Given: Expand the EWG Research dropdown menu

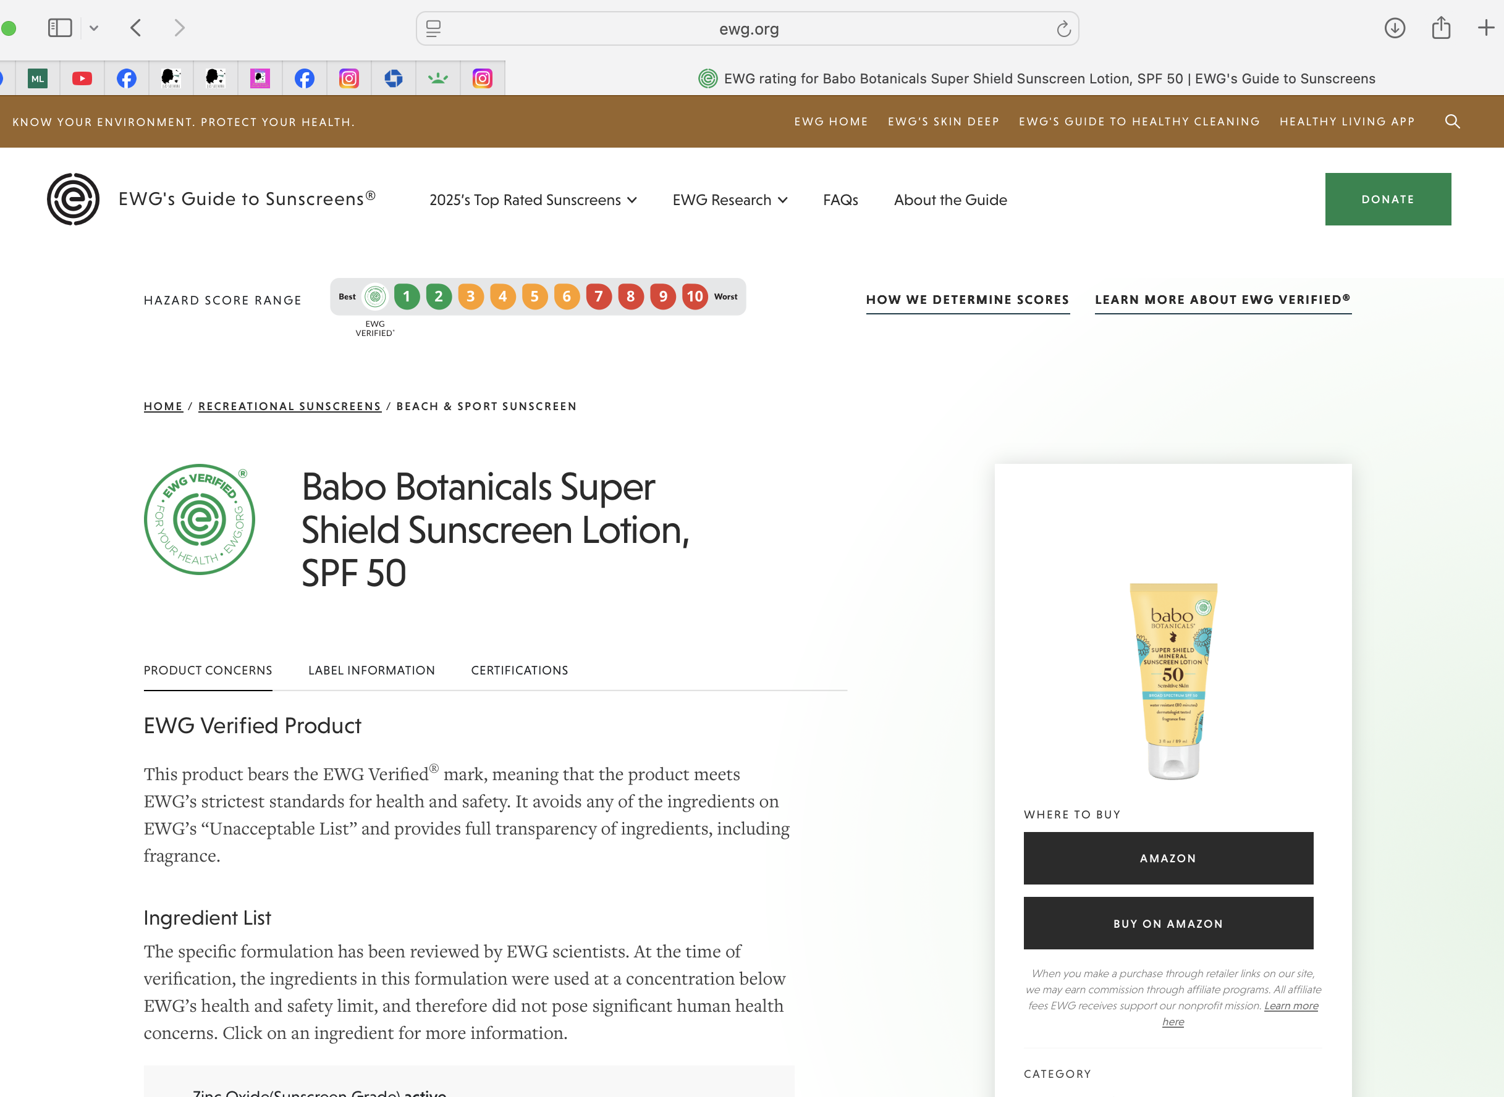Looking at the screenshot, I should pyautogui.click(x=729, y=200).
